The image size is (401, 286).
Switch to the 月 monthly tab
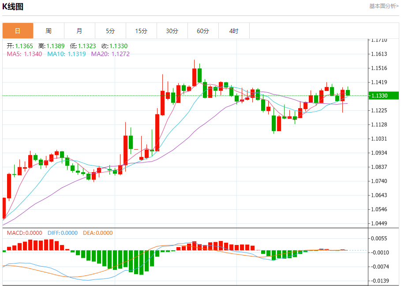point(79,31)
